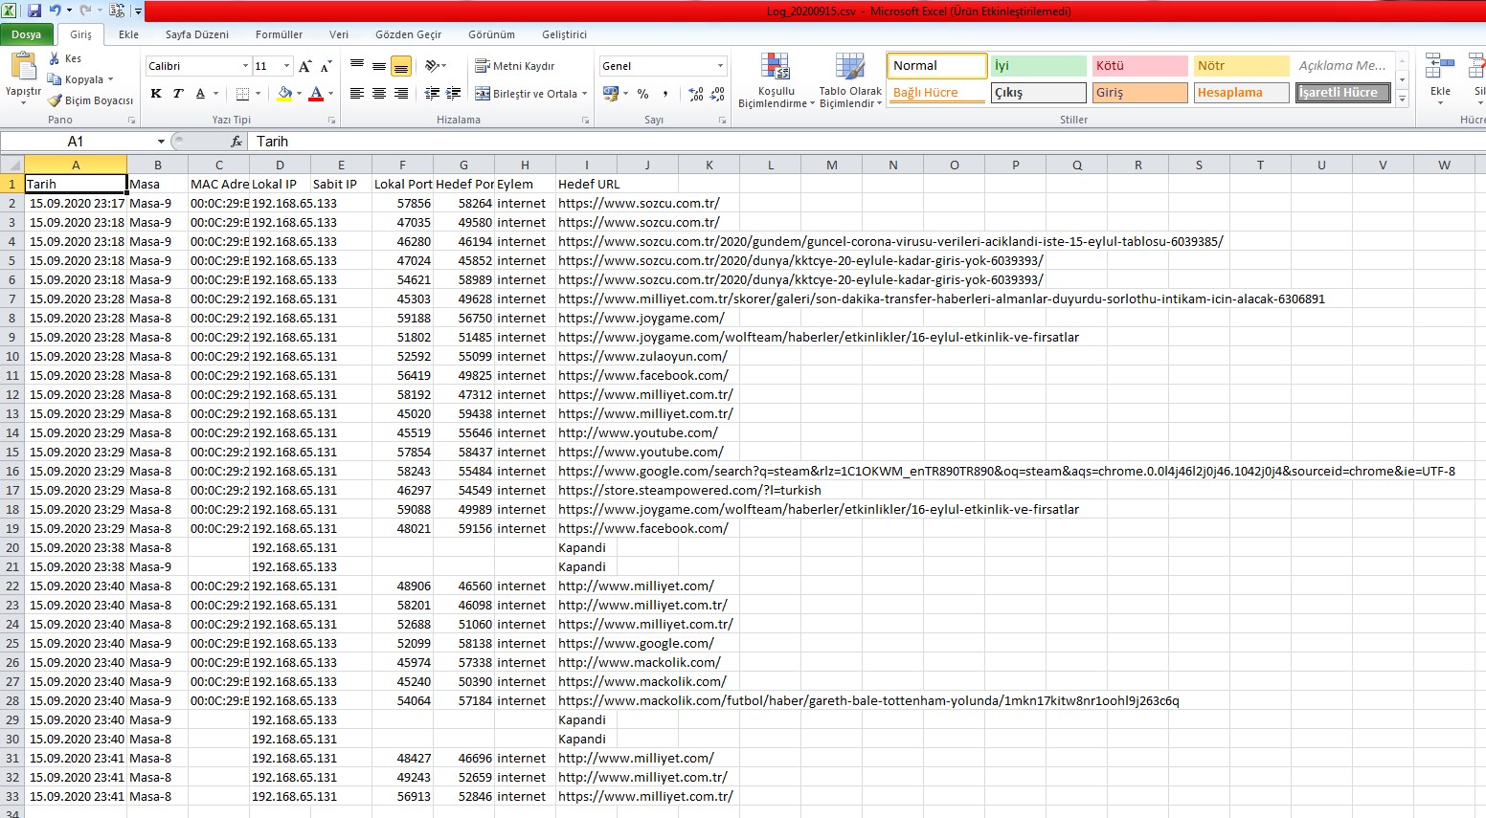Click the formula bar containing Tarih
This screenshot has height=818, width=1486.
click(867, 142)
